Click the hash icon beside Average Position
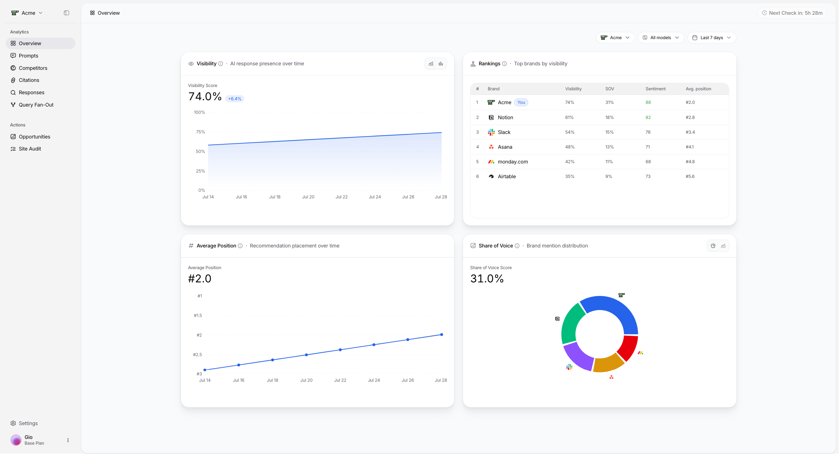This screenshot has width=839, height=454. pyautogui.click(x=191, y=246)
